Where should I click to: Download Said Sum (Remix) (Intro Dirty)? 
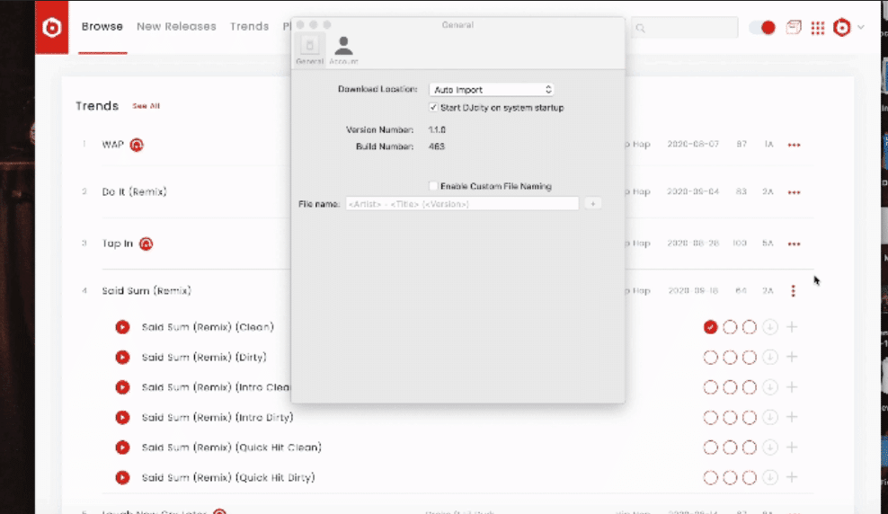coord(769,417)
